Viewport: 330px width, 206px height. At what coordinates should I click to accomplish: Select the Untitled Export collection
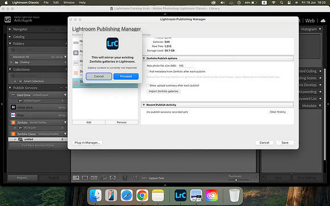[x=32, y=101]
